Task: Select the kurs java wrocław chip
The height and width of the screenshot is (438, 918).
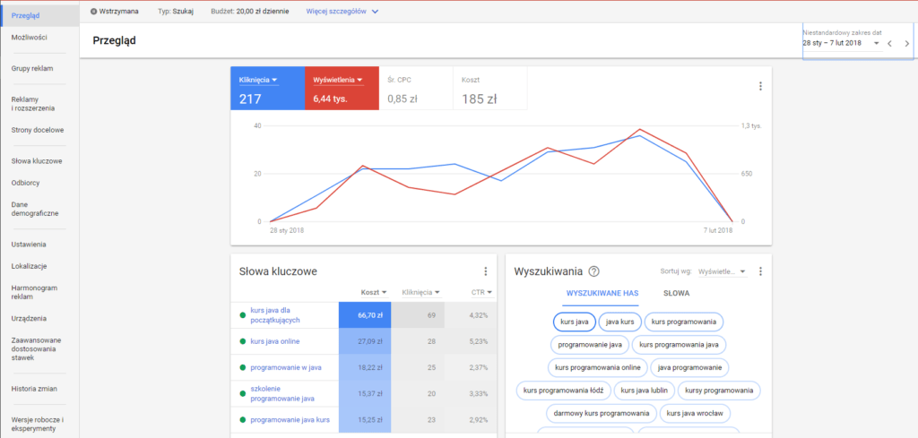Action: (x=695, y=413)
